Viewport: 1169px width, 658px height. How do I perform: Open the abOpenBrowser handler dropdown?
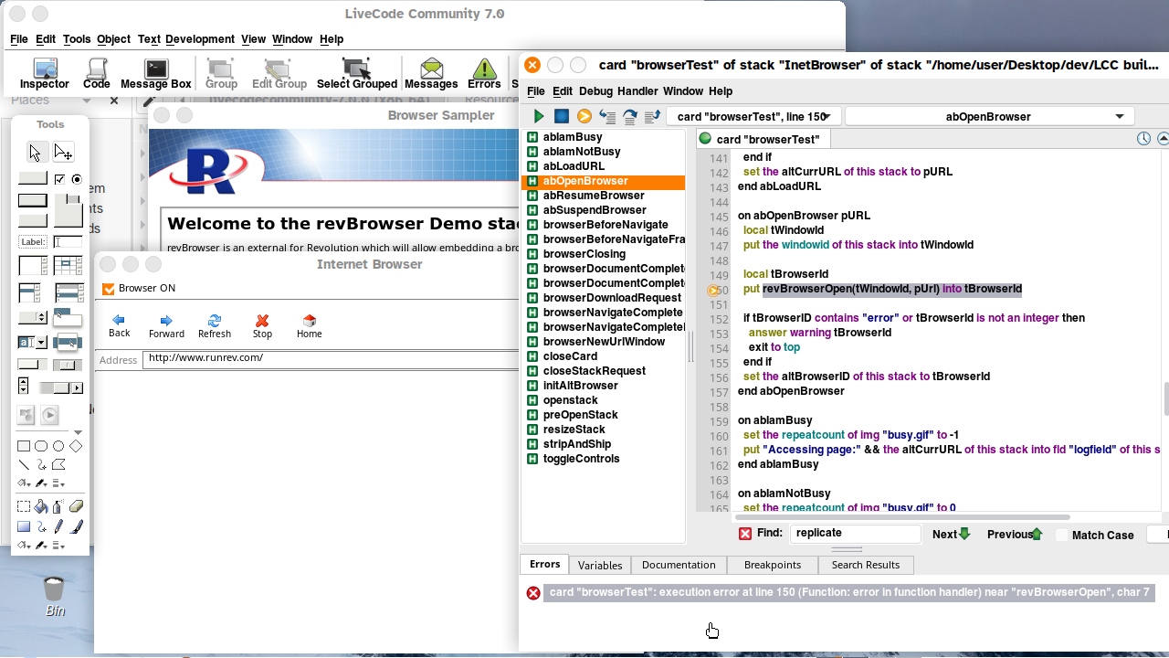(x=990, y=116)
